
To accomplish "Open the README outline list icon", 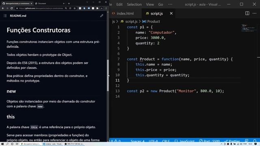I will (5, 16).
